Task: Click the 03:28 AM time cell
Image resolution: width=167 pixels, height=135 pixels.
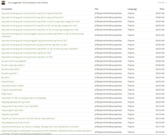Action: (160, 57)
